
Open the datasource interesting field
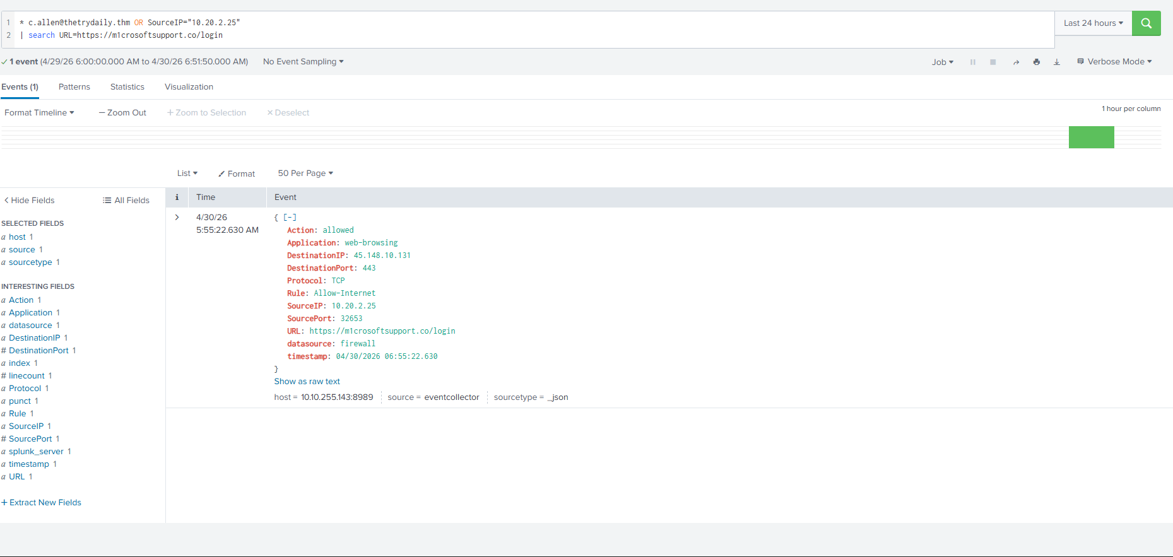pos(30,325)
